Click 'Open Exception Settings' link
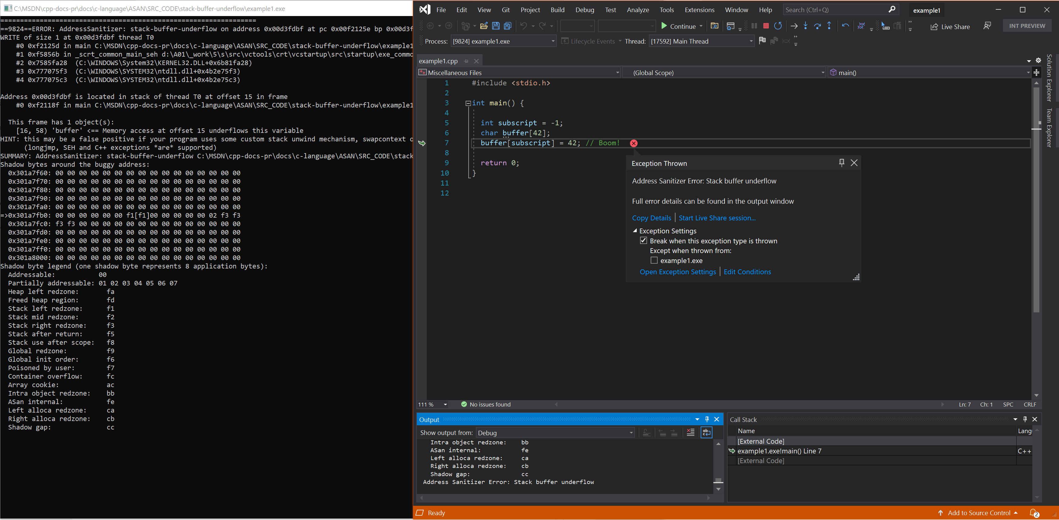1059x520 pixels. pyautogui.click(x=677, y=271)
